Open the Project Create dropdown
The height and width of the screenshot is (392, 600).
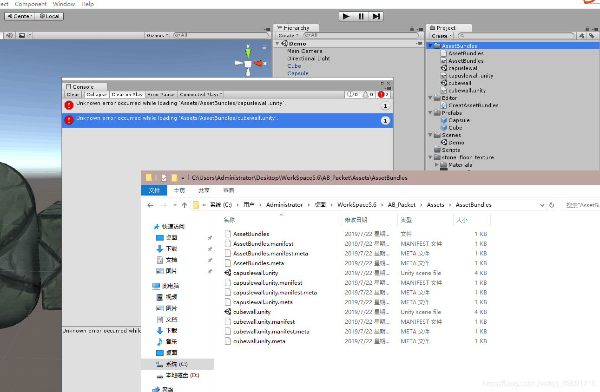(x=441, y=36)
